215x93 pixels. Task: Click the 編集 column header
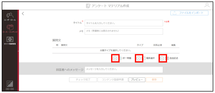(x=174, y=45)
